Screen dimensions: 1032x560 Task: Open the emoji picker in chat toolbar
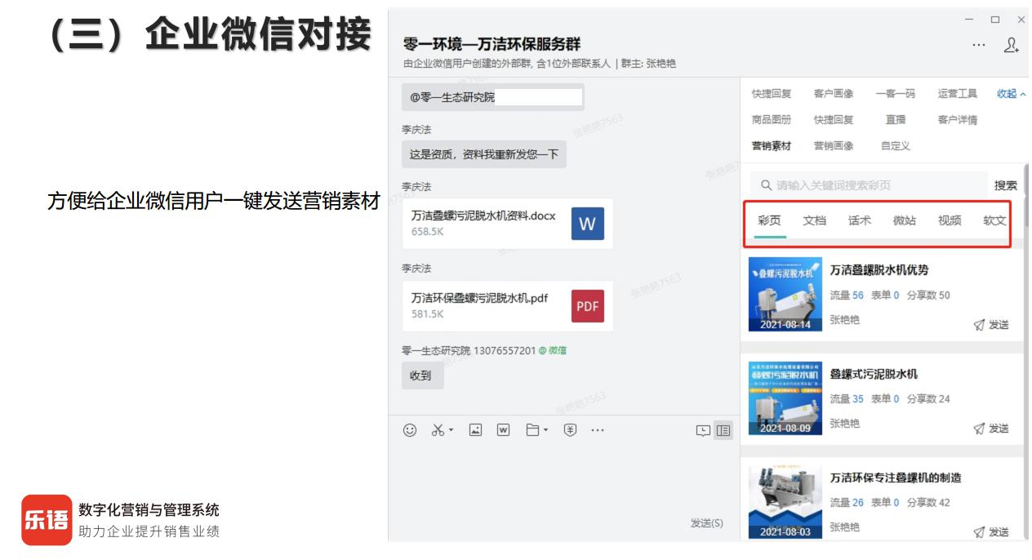click(410, 430)
